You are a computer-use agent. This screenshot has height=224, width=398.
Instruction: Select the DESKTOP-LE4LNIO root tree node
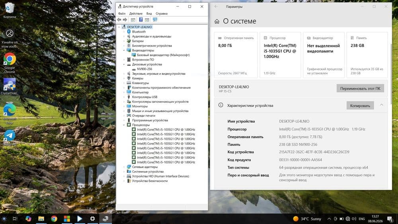click(139, 27)
